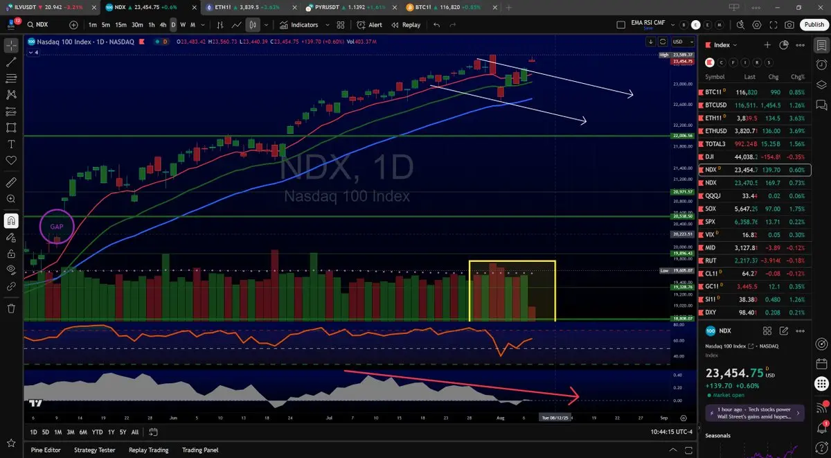Select VIX in the watchlist
Image resolution: width=831 pixels, height=458 pixels.
(x=756, y=235)
